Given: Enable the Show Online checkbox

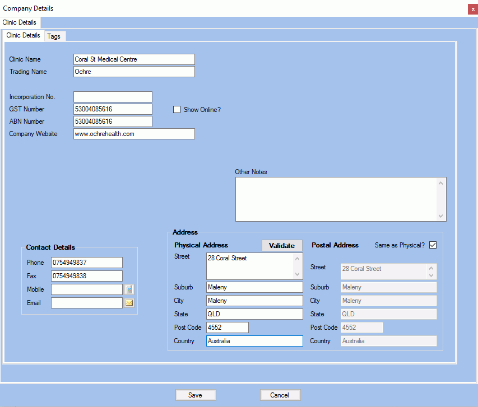Looking at the screenshot, I should [x=177, y=110].
